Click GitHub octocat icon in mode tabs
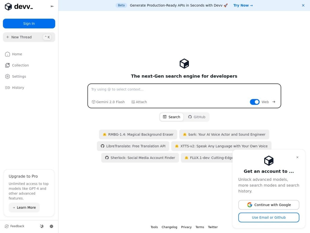The width and height of the screenshot is (310, 233). (x=190, y=117)
